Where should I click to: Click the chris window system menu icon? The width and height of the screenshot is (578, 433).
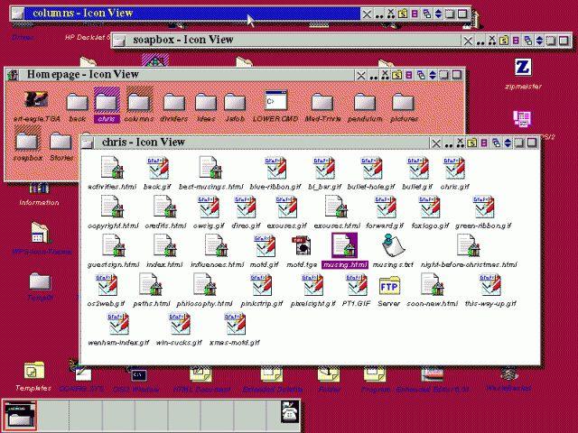pyautogui.click(x=89, y=142)
